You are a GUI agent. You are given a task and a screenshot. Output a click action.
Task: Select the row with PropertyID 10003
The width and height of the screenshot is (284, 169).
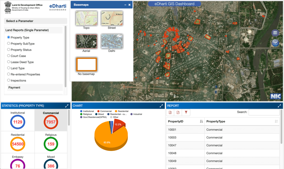[223, 138]
